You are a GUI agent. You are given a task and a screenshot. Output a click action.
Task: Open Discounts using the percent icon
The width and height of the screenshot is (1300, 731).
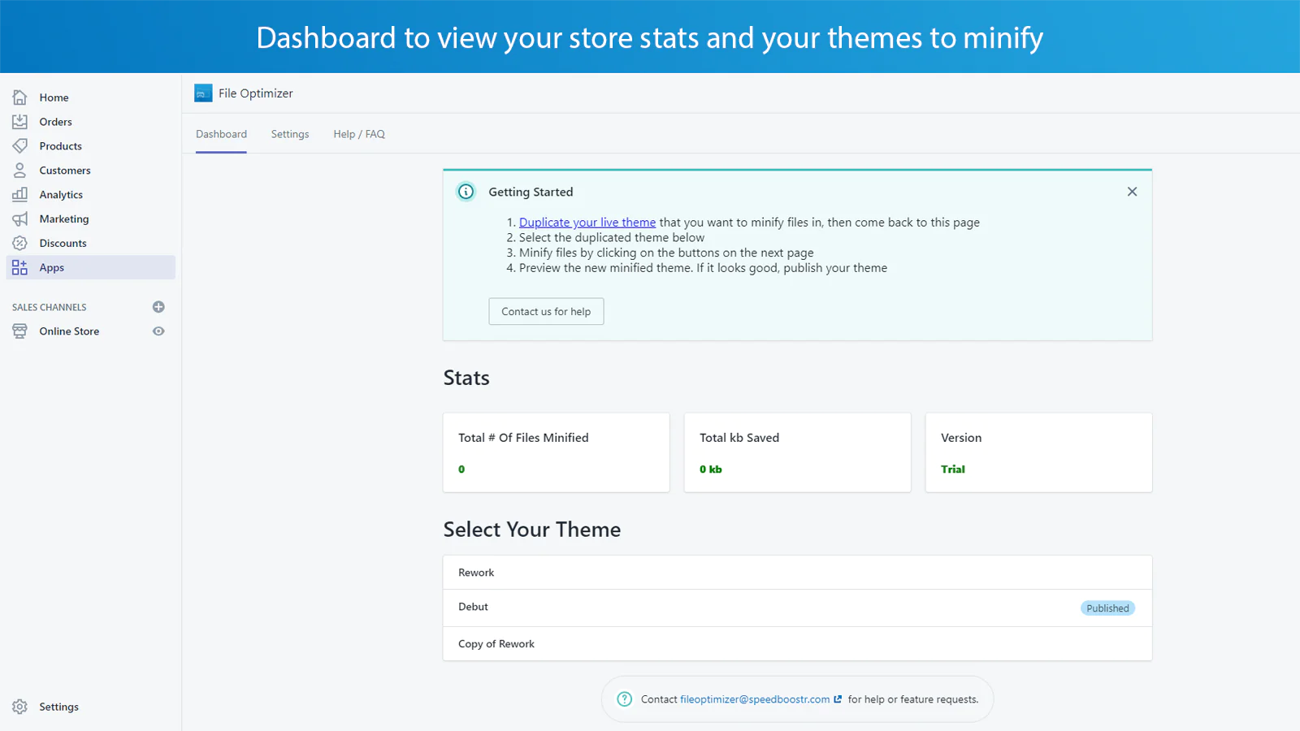click(x=19, y=242)
